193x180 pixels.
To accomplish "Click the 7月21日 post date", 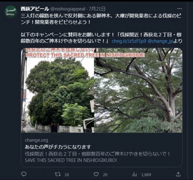I will 97,9.
